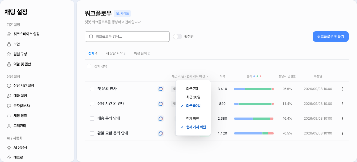The image size is (357, 162).
Task: Open more options for 환불·교환 문의 안내
Action: tap(342, 133)
